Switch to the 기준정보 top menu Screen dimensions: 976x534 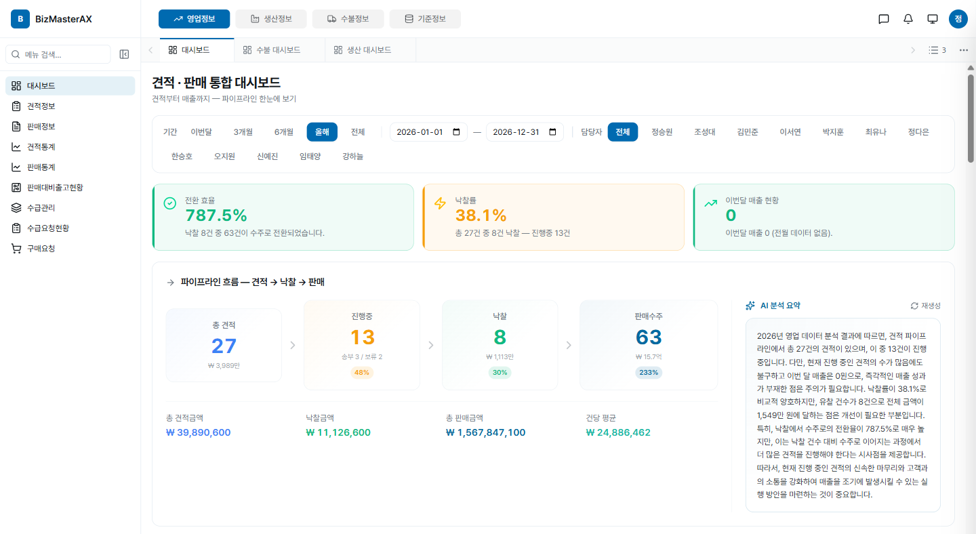click(425, 19)
